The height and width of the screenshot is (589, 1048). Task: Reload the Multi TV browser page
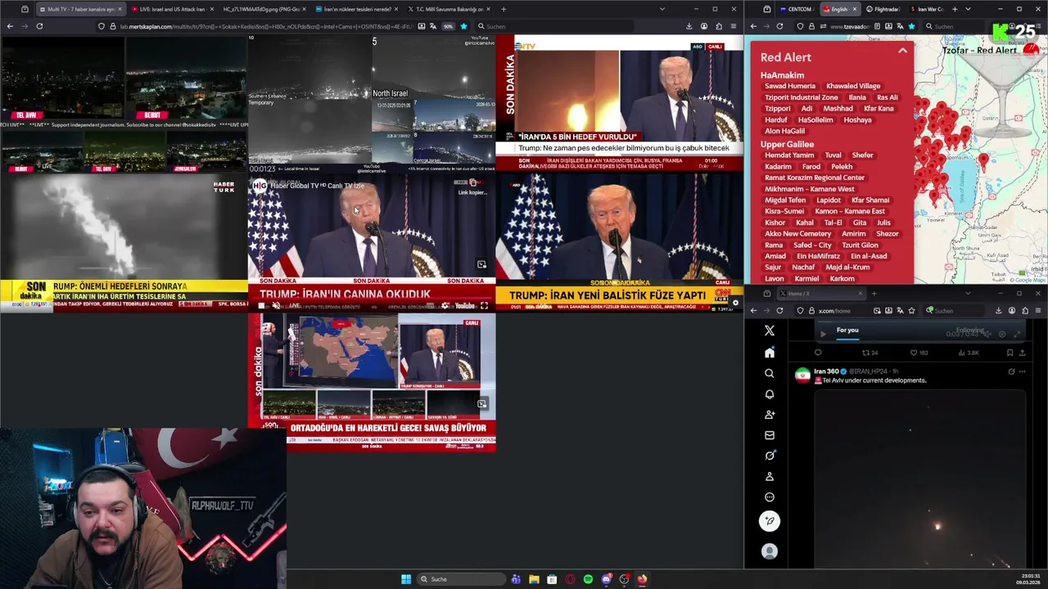coord(38,26)
